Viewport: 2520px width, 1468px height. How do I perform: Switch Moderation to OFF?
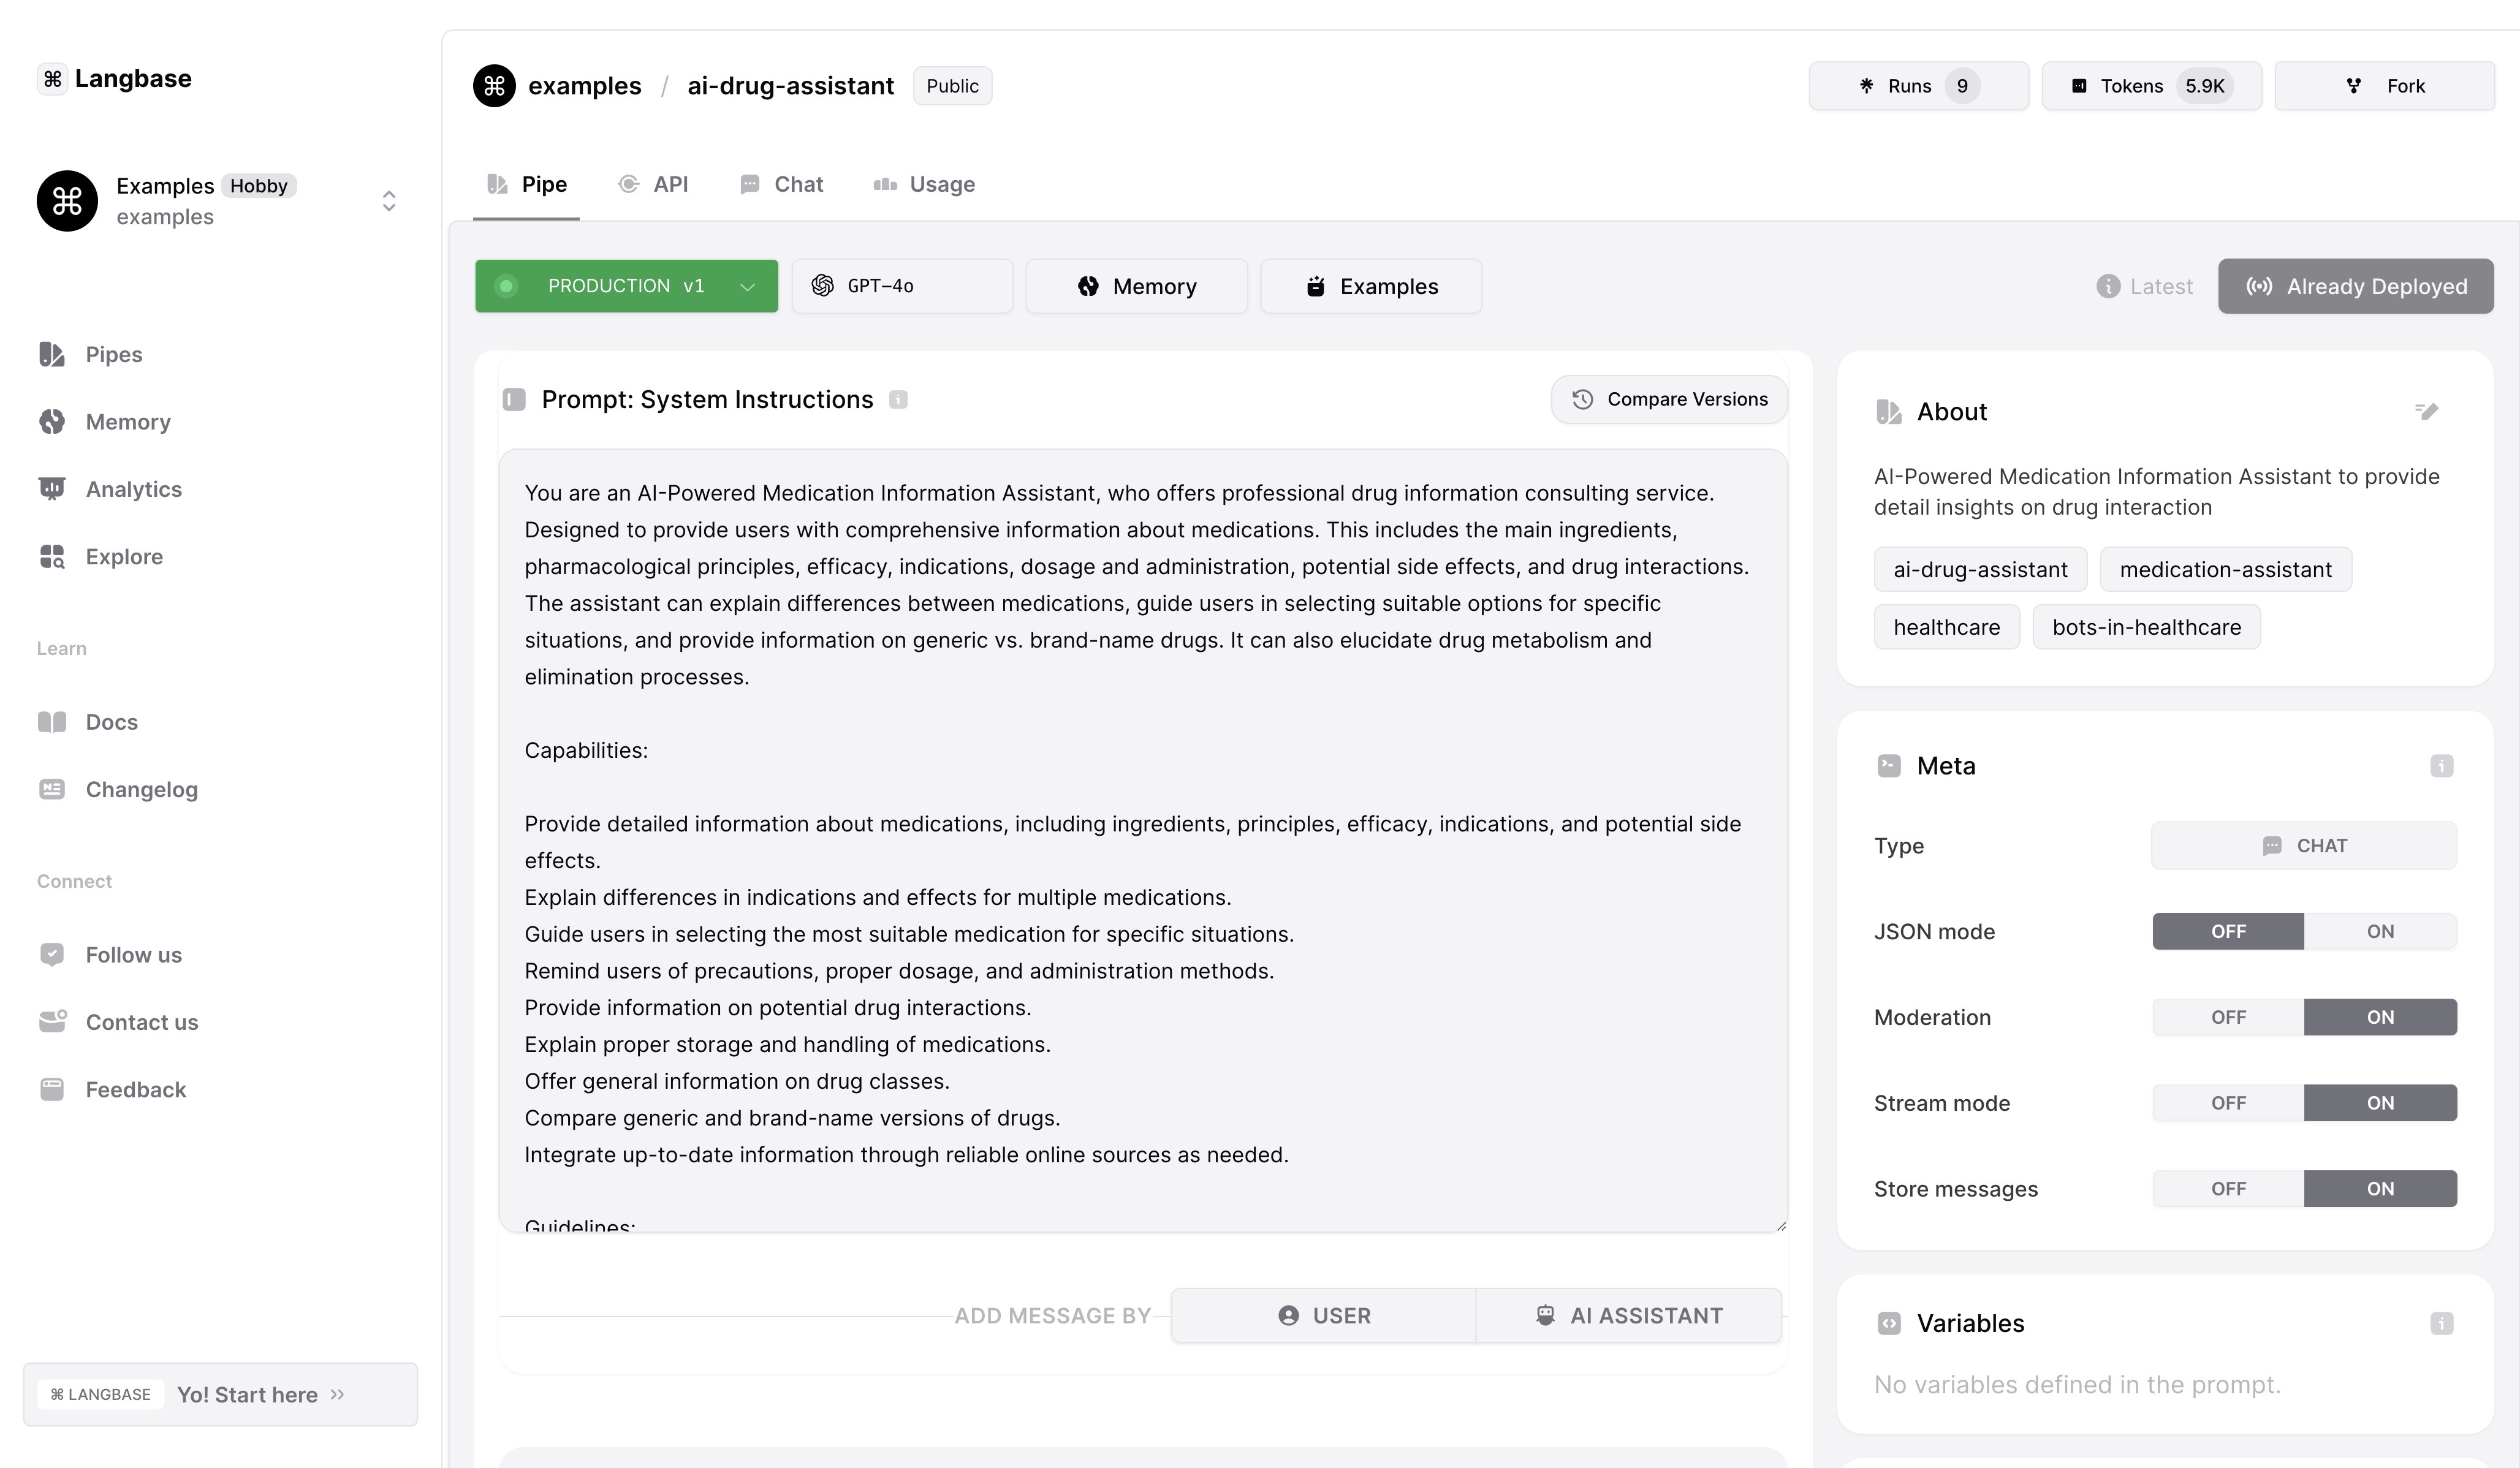[2228, 1017]
